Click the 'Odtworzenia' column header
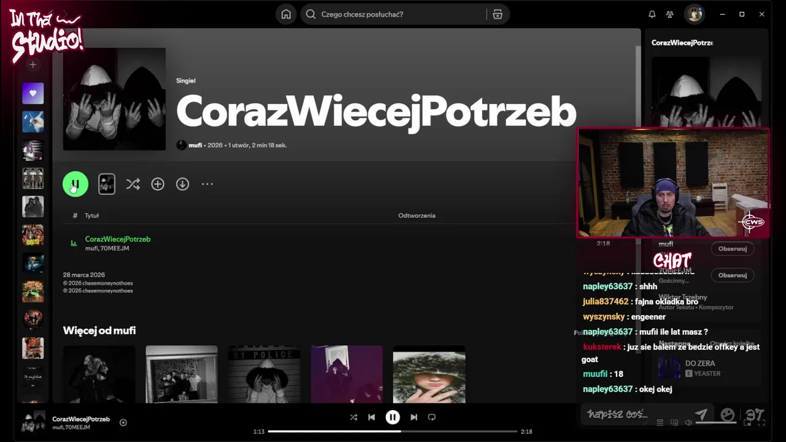 417,215
